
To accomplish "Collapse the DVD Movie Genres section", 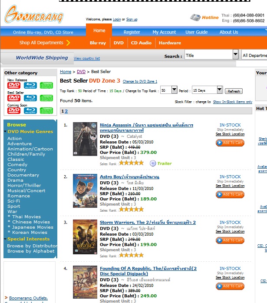I will (5, 132).
